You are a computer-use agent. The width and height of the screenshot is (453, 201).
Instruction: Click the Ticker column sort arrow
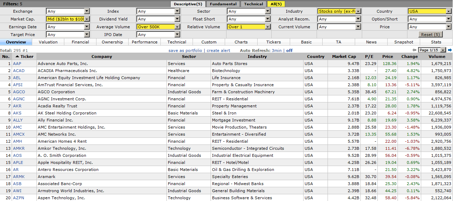17,57
